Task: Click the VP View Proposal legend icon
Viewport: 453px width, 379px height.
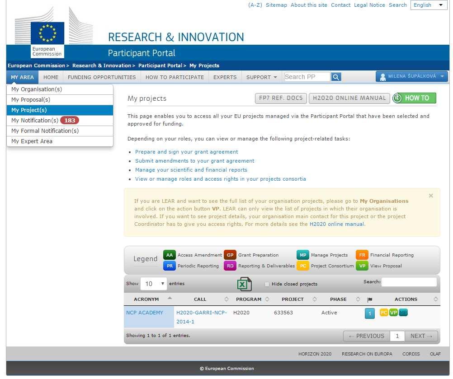Action: [362, 266]
